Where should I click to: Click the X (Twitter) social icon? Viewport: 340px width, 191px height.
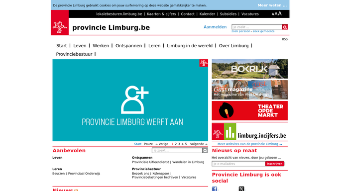(241, 189)
